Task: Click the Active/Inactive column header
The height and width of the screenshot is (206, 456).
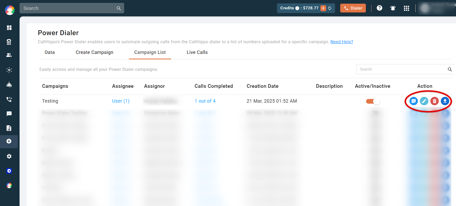Action: pos(372,86)
